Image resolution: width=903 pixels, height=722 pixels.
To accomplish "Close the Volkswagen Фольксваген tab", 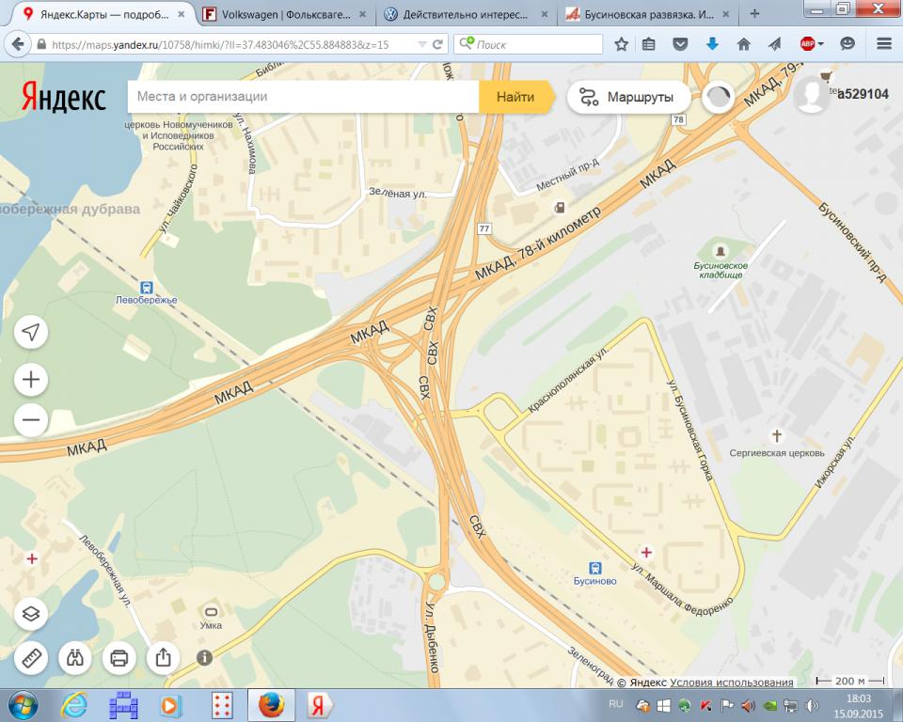I will pyautogui.click(x=362, y=14).
